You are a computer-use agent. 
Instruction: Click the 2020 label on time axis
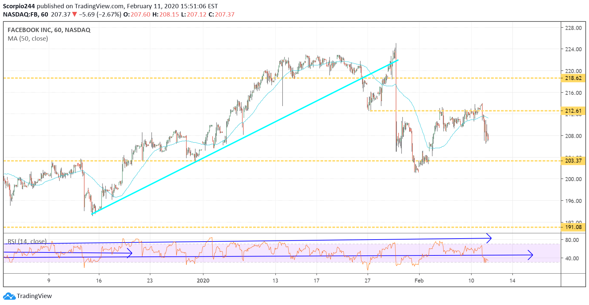(x=203, y=281)
